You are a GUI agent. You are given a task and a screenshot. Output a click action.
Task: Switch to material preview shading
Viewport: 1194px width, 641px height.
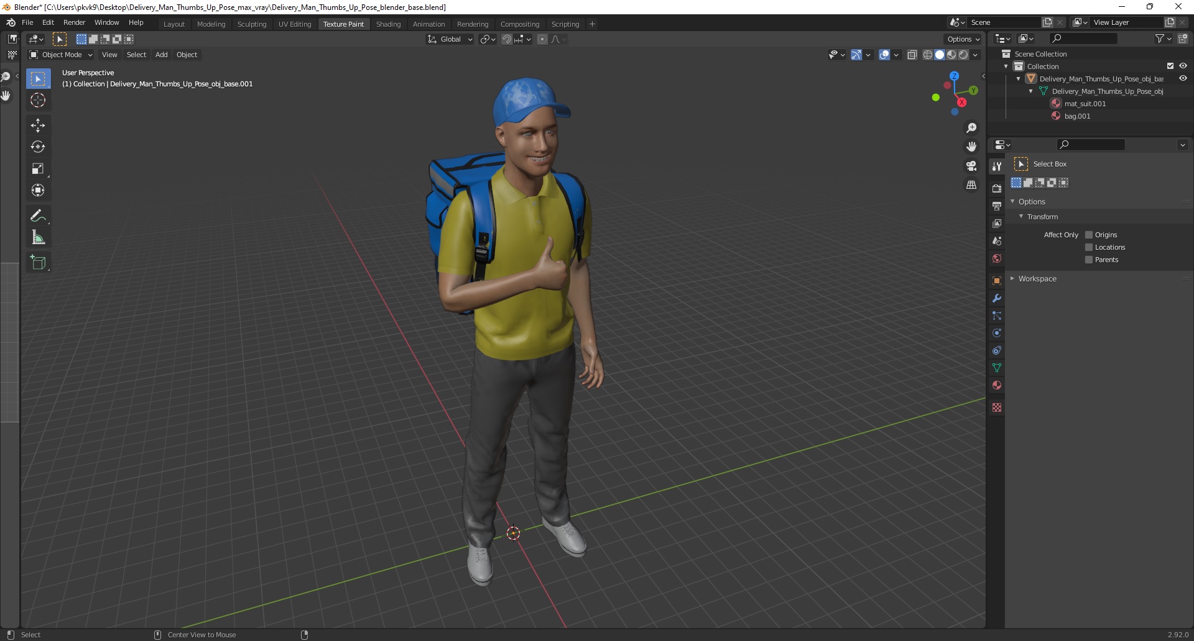tap(951, 55)
